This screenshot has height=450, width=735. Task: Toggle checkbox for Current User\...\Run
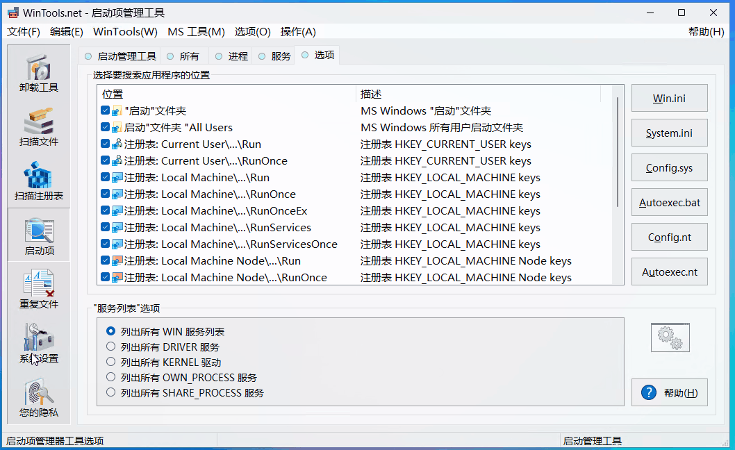pos(105,144)
